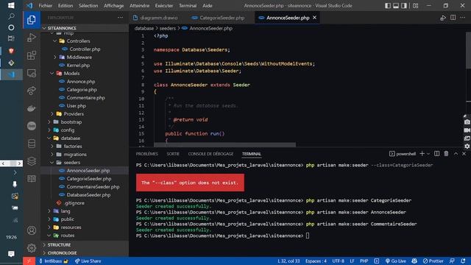Screen dimensions: 471x265
Task: Click Cortana circle in taskbar
Action: [11, 28]
